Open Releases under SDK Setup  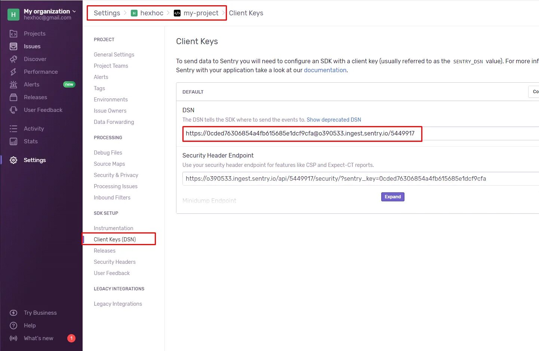pyautogui.click(x=105, y=251)
